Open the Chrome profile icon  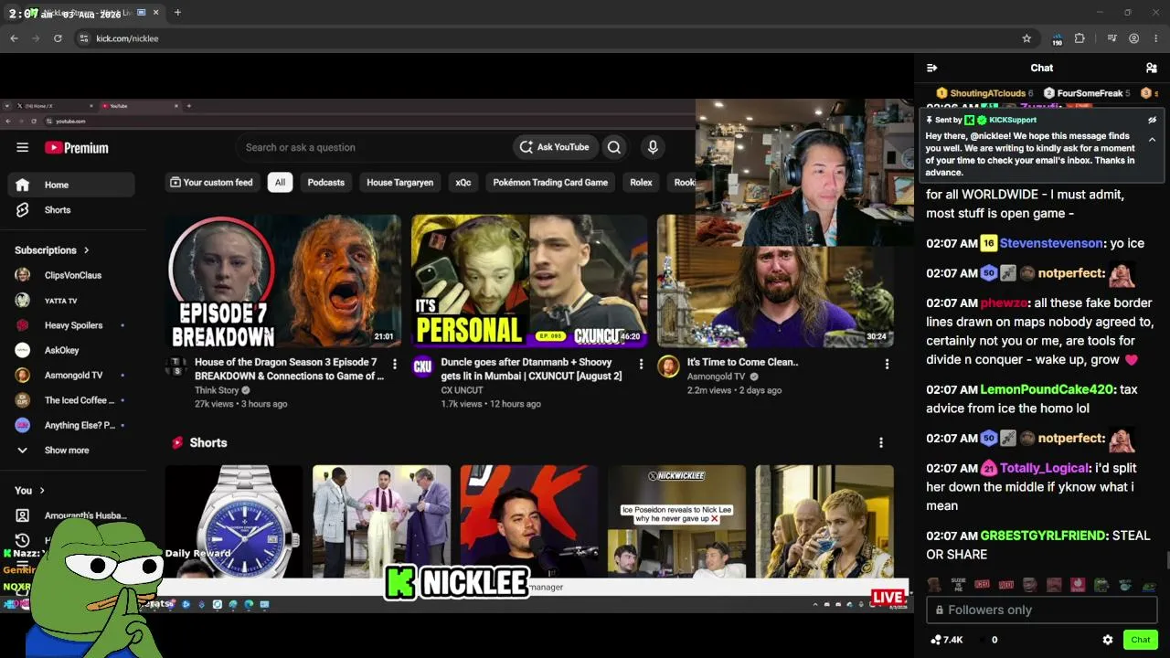tap(1134, 38)
